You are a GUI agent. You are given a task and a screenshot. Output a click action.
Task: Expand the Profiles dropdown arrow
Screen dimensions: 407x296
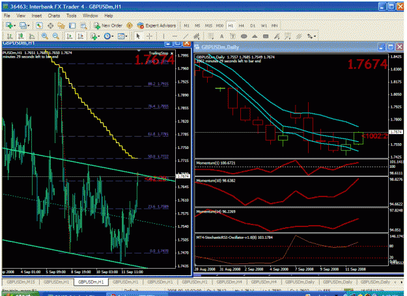pyautogui.click(x=28, y=25)
